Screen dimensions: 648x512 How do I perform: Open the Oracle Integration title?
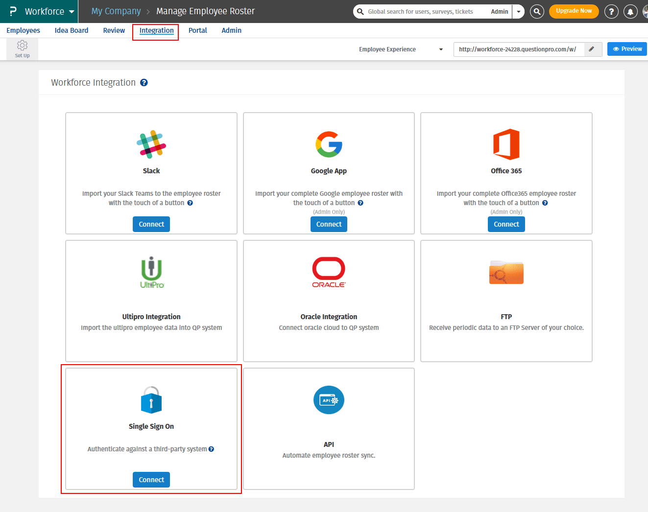point(329,317)
